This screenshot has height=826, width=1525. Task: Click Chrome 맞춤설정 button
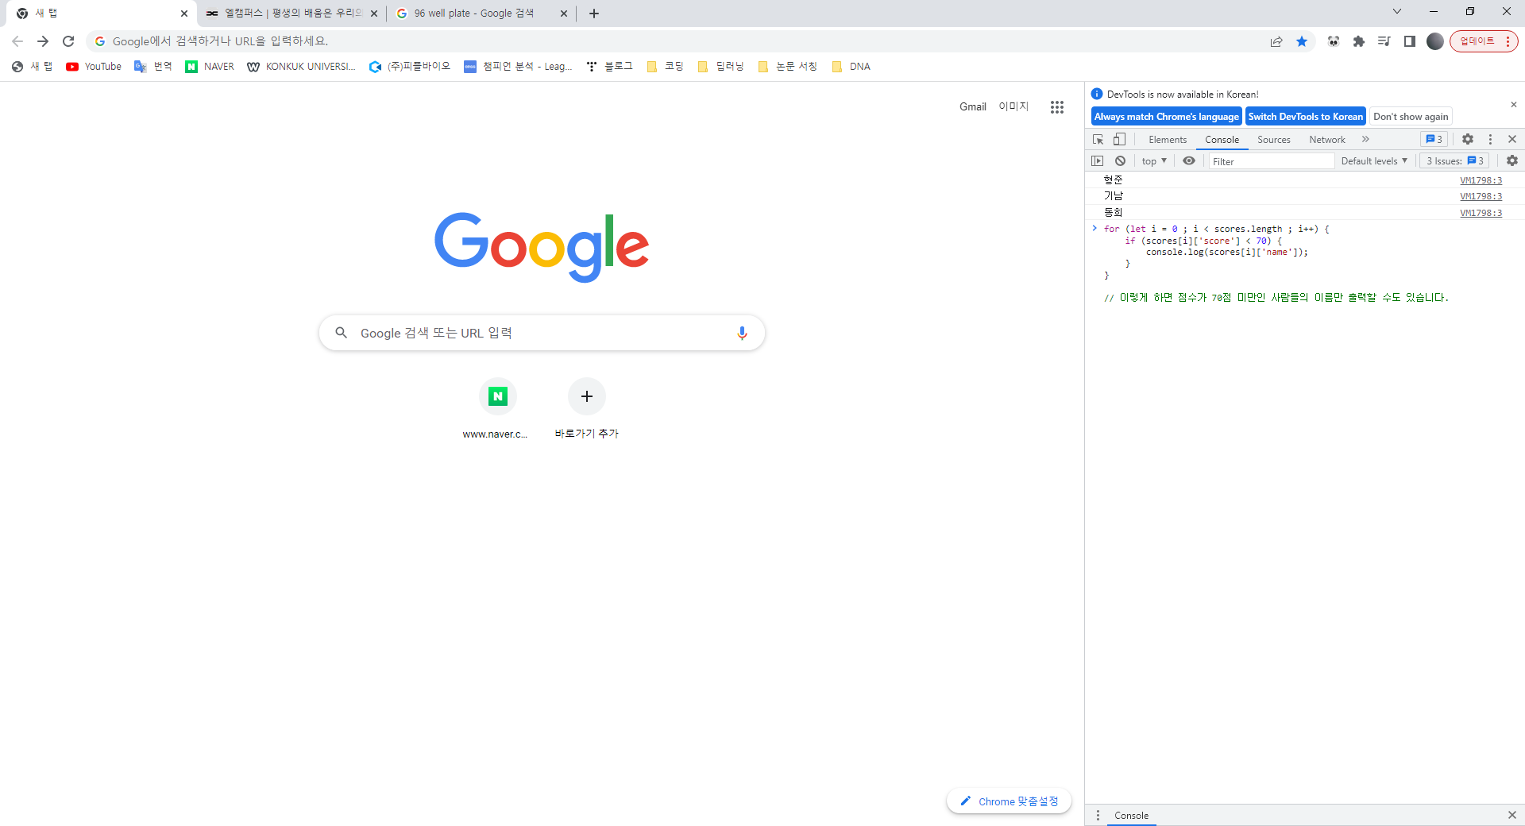click(1009, 801)
